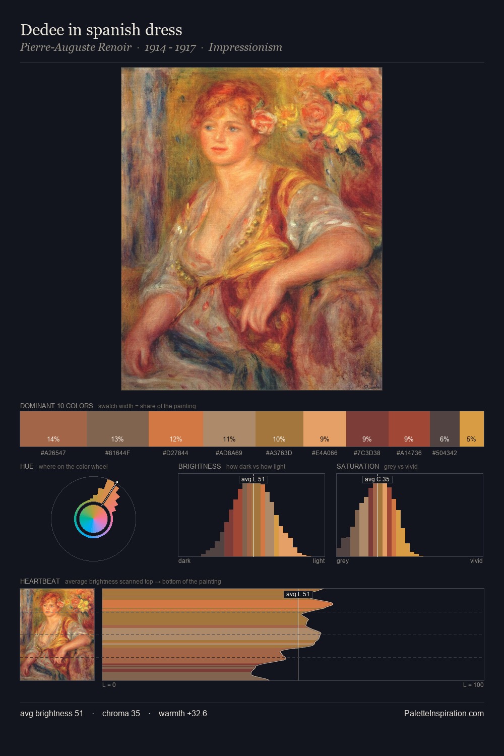Pick the 13% swatch colored #81644F
Image resolution: width=504 pixels, height=756 pixels.
(x=117, y=429)
